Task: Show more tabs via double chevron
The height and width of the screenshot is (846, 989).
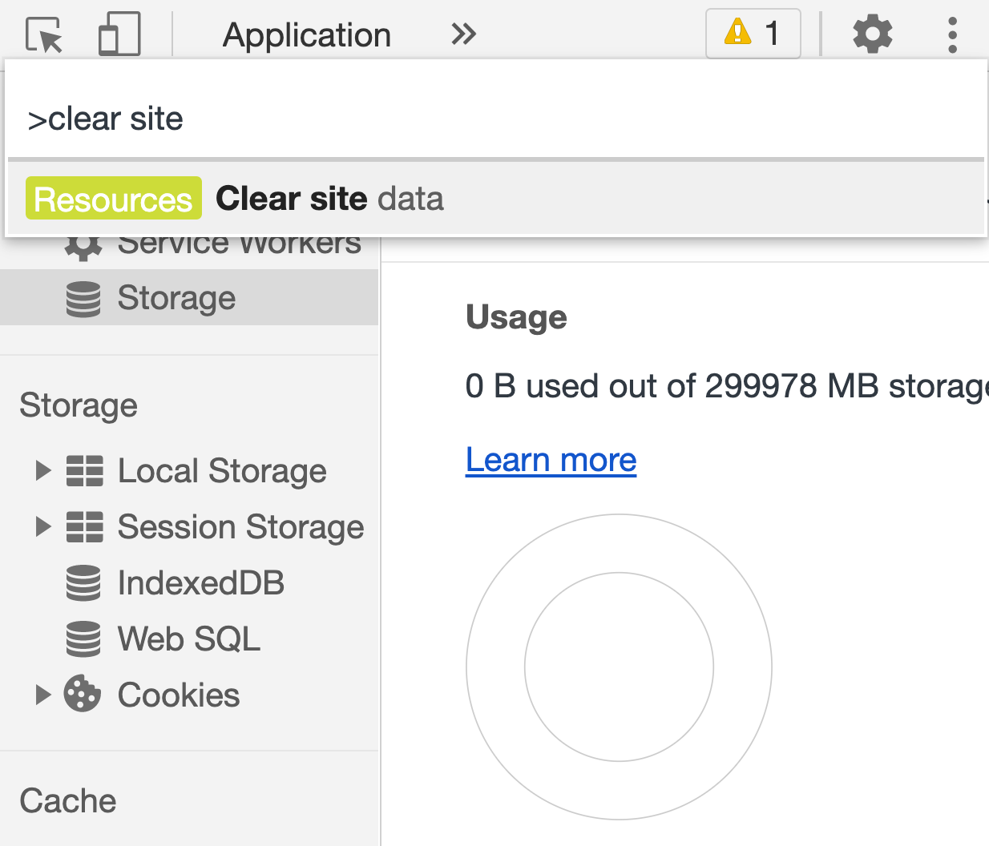Action: pos(463,34)
